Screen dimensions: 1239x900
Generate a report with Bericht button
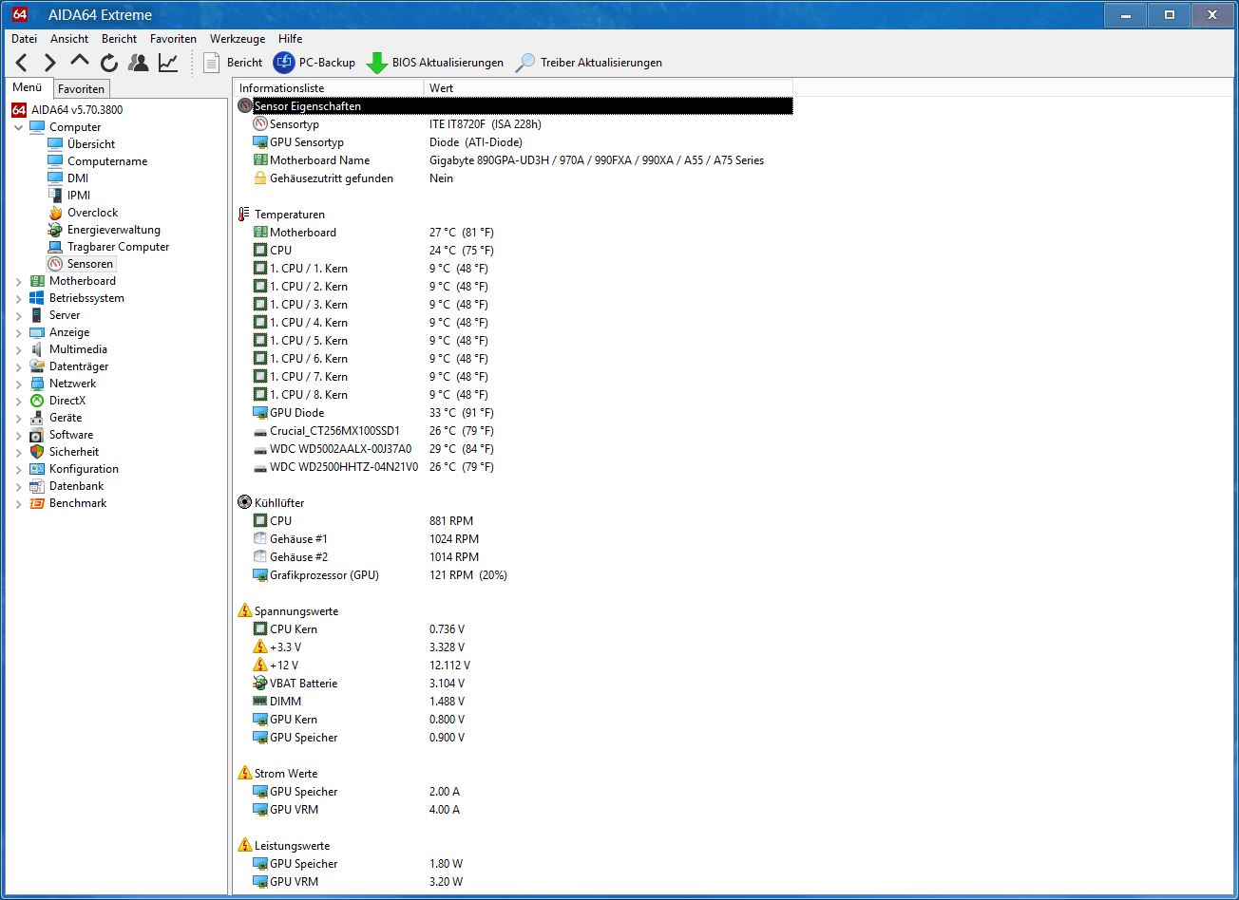233,63
